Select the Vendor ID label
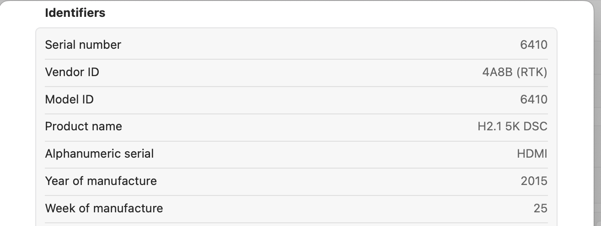 (x=72, y=72)
